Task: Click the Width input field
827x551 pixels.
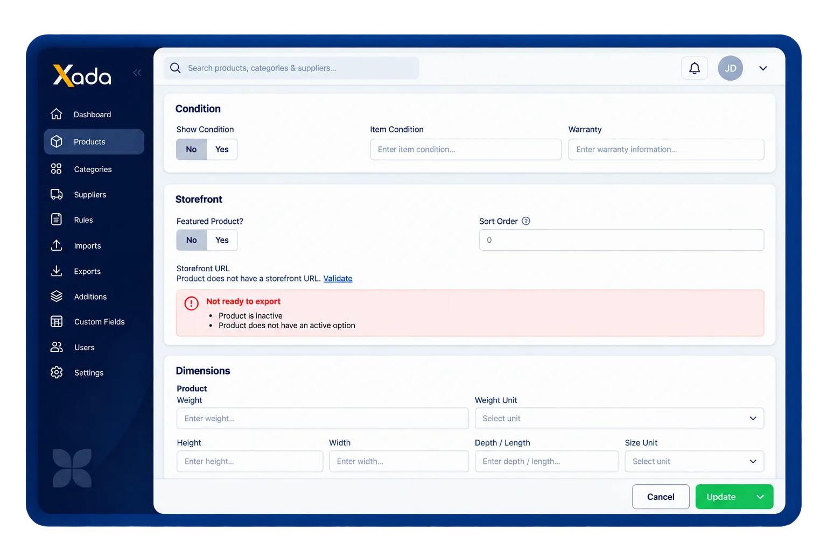Action: click(x=399, y=462)
